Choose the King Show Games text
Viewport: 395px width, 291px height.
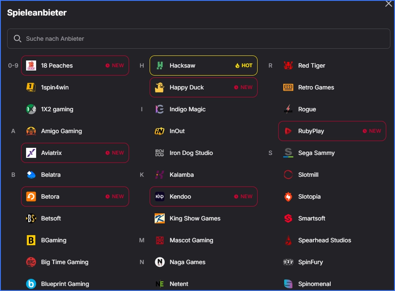click(x=195, y=218)
